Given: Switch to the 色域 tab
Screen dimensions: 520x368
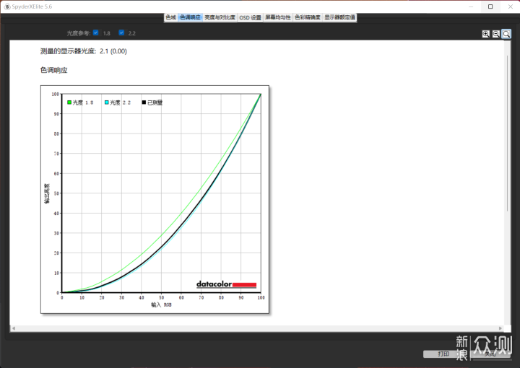Looking at the screenshot, I should tap(170, 17).
